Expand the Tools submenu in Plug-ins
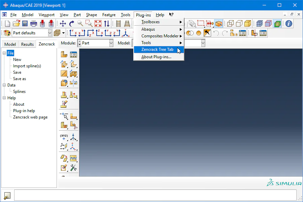 pyautogui.click(x=159, y=43)
